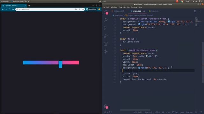Image resolution: width=204 pixels, height=114 pixels.
Task: Click Spaces: 2 indentation setting
Action: pos(148,112)
